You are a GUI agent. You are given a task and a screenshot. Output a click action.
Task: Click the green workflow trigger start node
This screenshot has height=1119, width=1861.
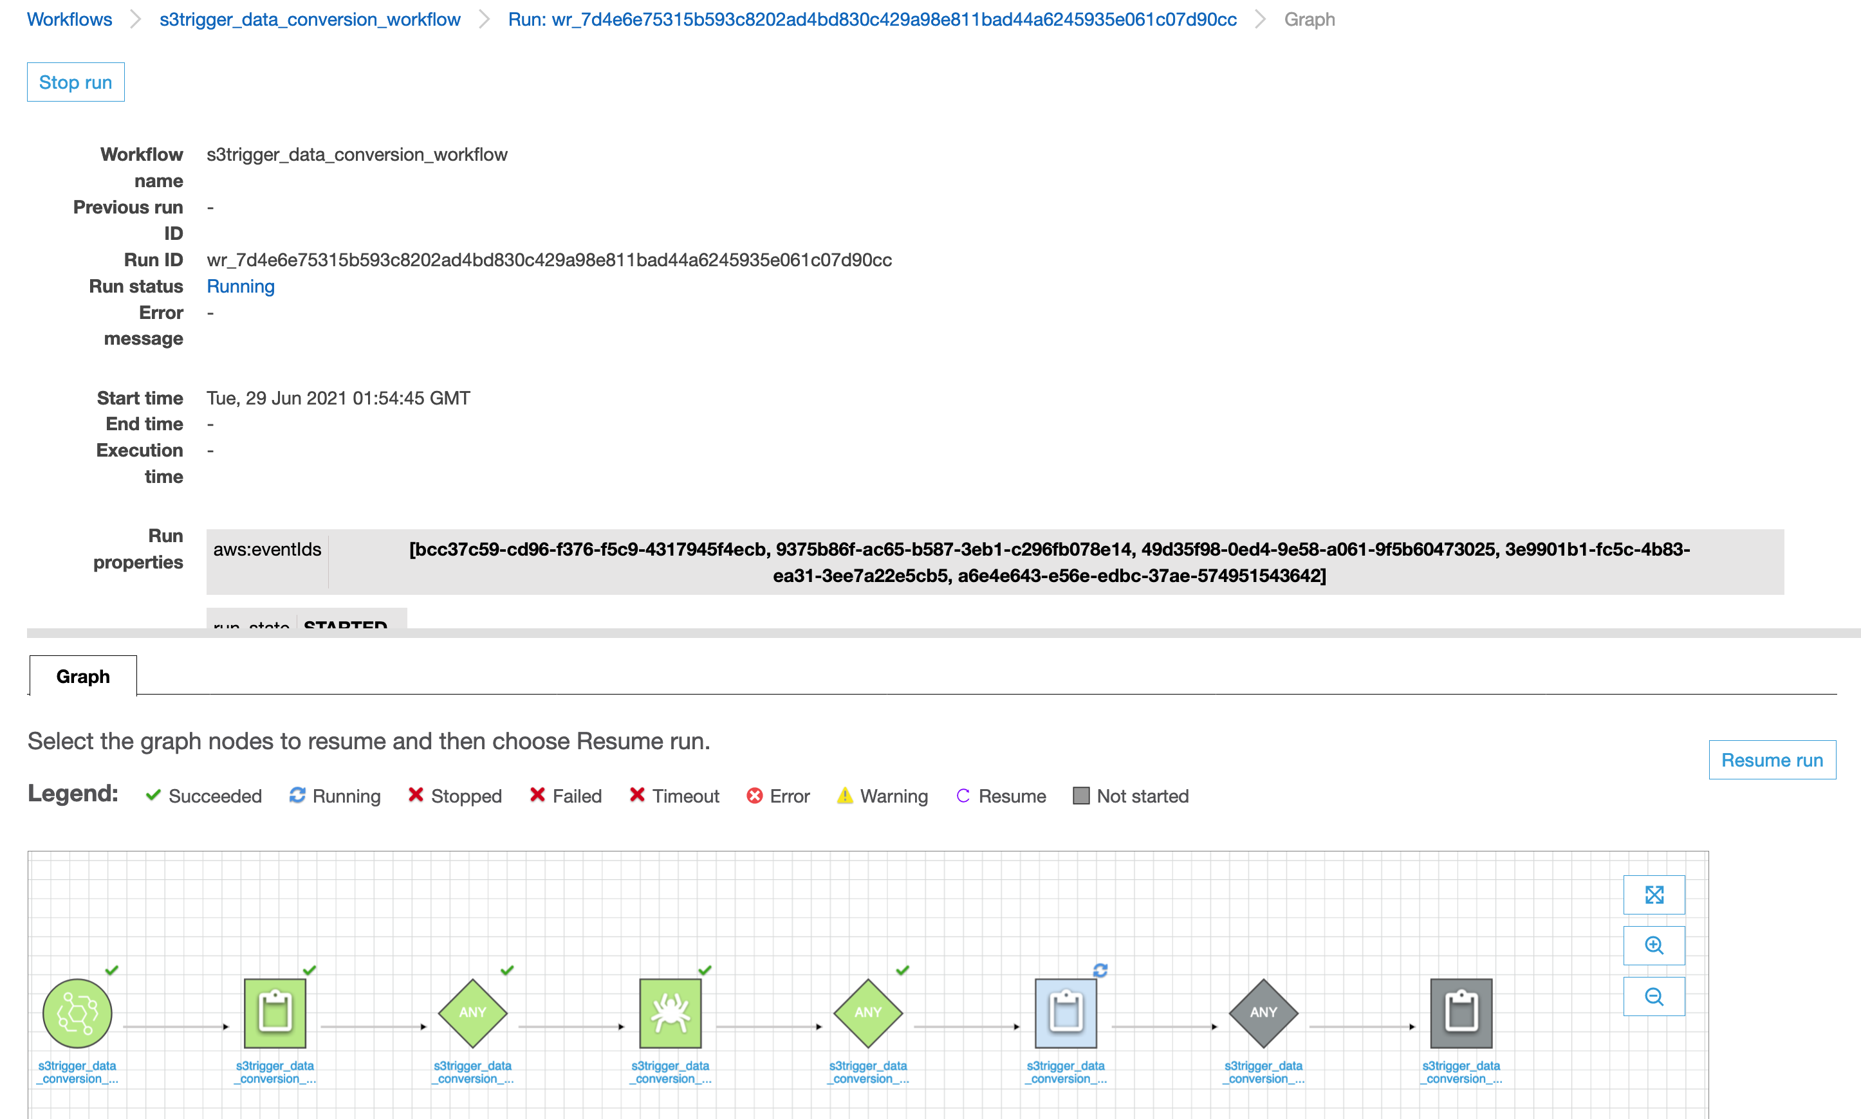click(x=77, y=1013)
